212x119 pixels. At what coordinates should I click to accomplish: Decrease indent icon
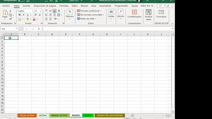point(46,19)
